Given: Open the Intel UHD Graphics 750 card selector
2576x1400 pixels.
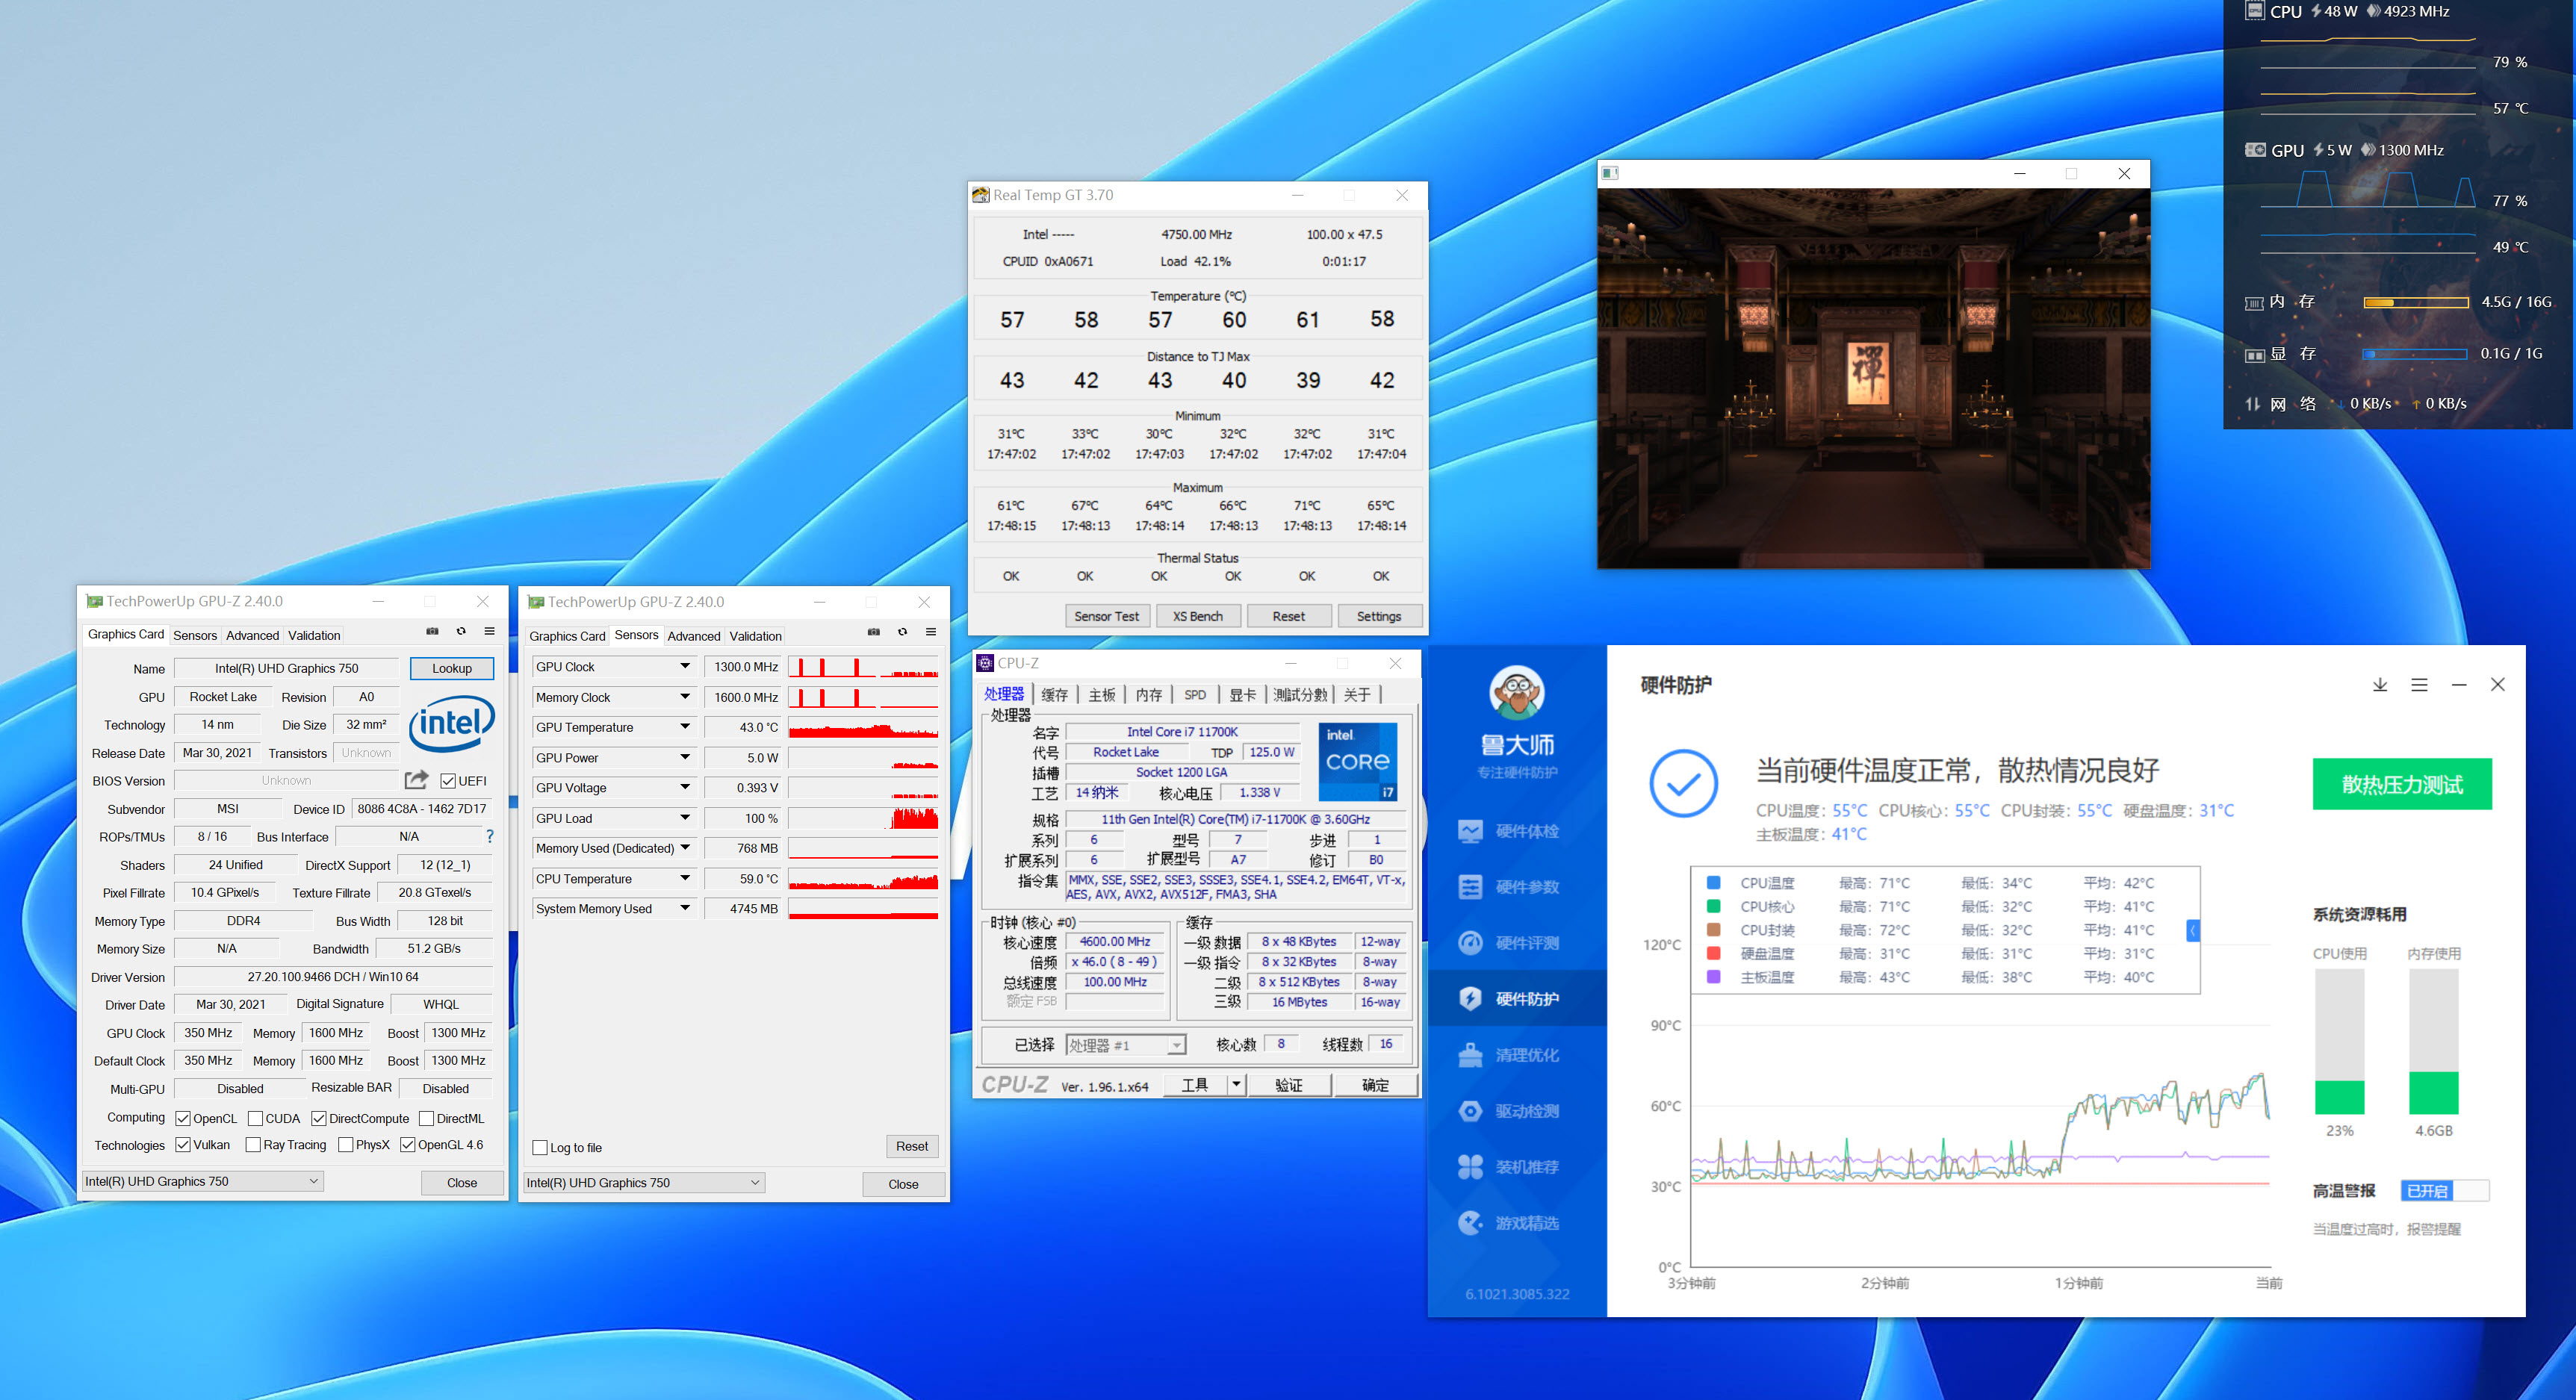Looking at the screenshot, I should 202,1182.
